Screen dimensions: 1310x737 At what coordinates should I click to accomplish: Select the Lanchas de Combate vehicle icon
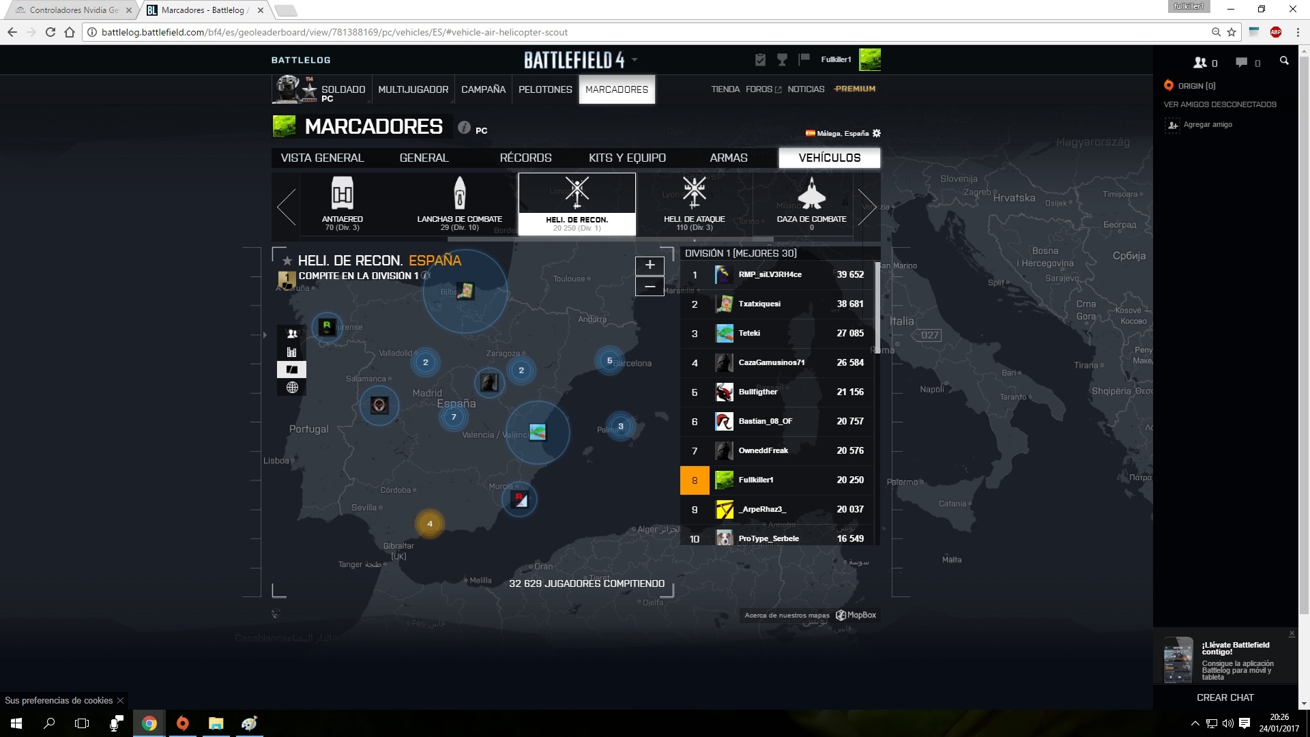click(460, 193)
